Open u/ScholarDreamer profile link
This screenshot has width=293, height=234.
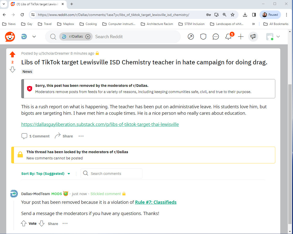[54, 53]
